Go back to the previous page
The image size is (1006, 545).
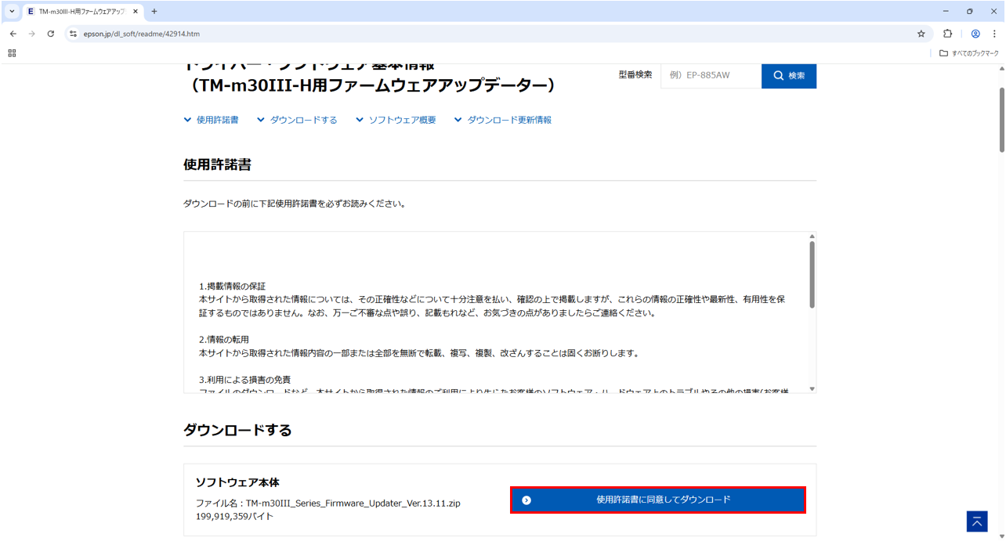[x=13, y=34]
